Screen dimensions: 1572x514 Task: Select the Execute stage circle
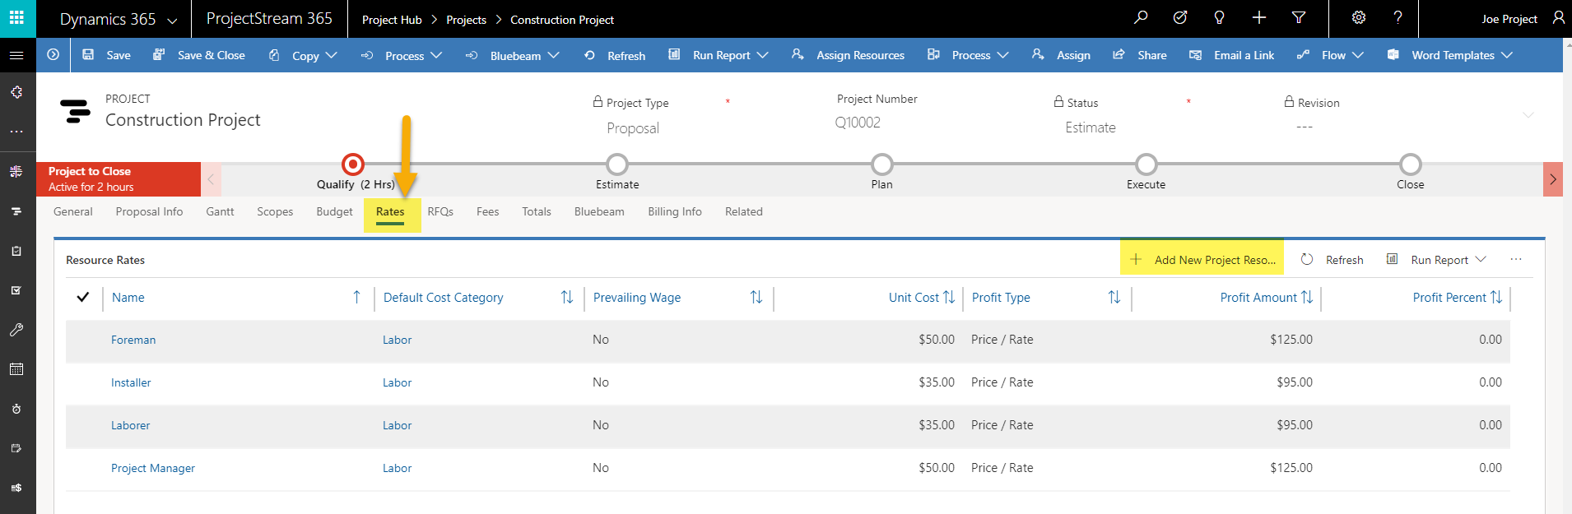[x=1146, y=164]
